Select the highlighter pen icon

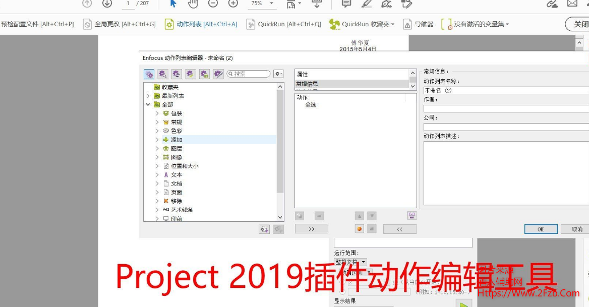367,4
